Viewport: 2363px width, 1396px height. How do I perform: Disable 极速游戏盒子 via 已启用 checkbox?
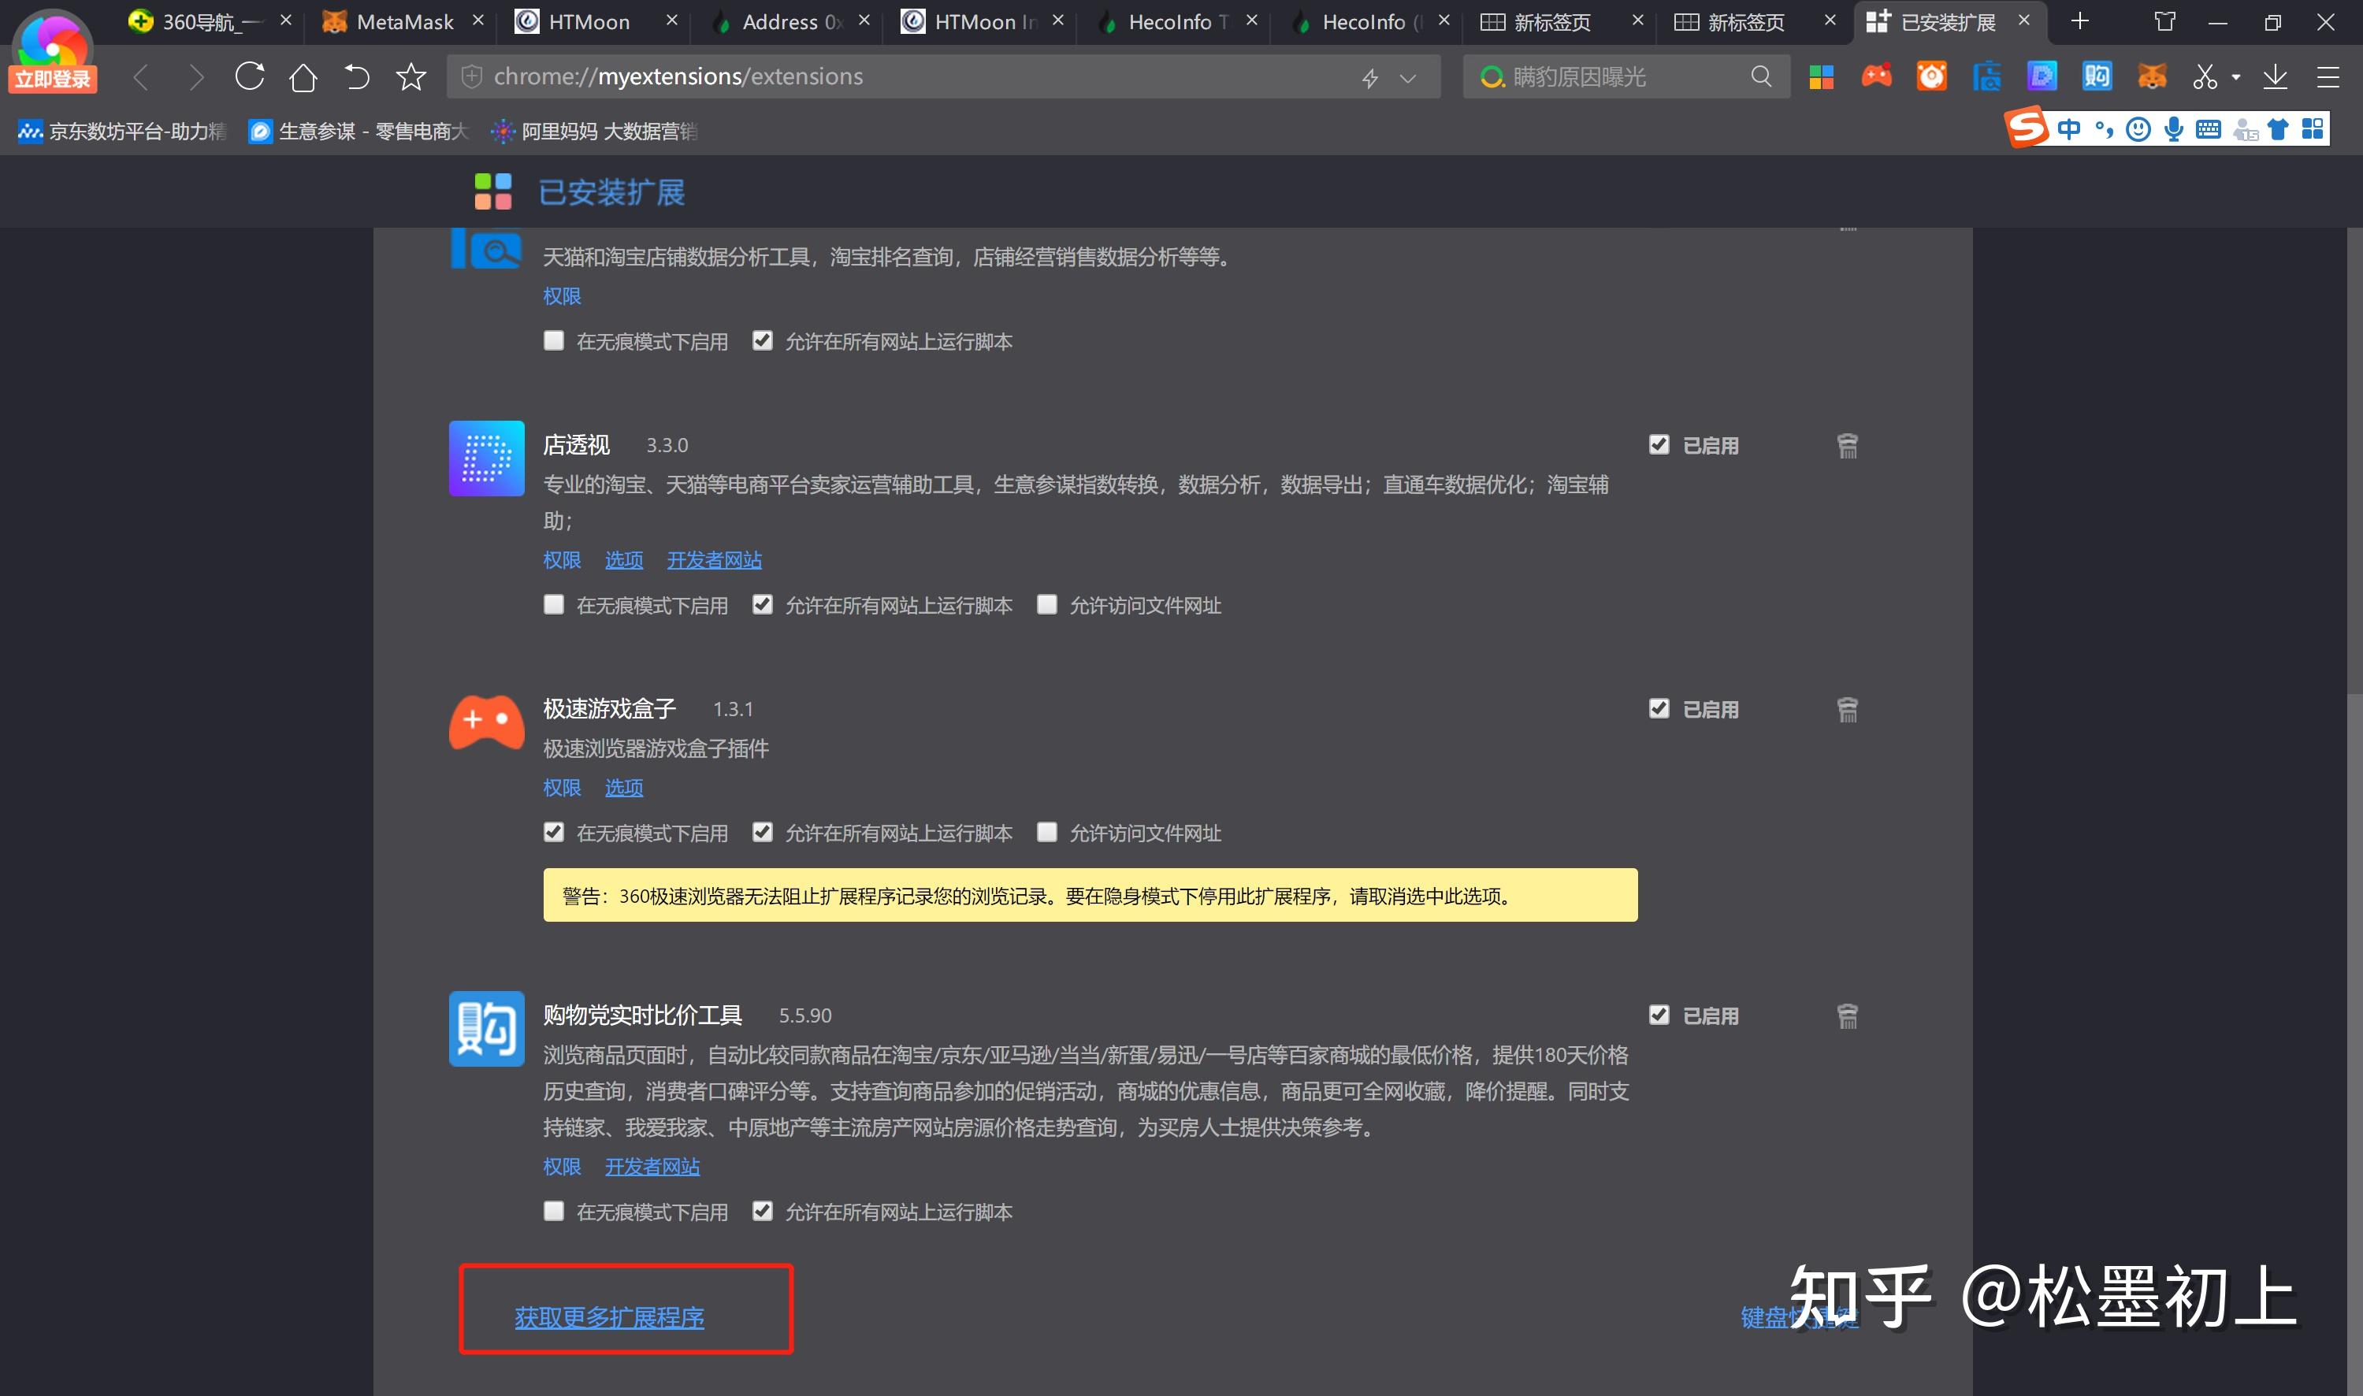1659,708
